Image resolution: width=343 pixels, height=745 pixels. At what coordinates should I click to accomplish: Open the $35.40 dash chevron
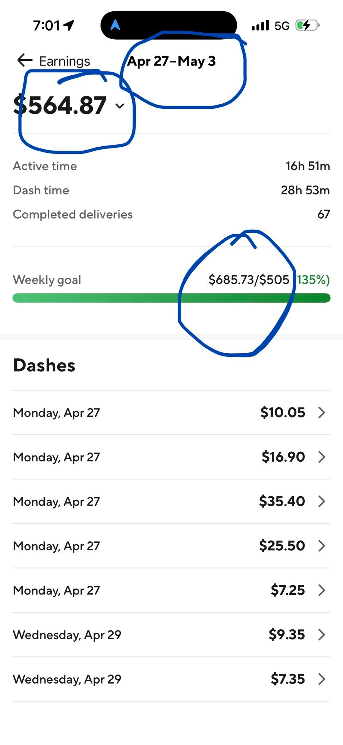point(322,501)
